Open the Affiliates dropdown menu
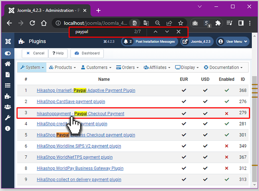Viewport: 259px width, 191px height. tap(157, 68)
